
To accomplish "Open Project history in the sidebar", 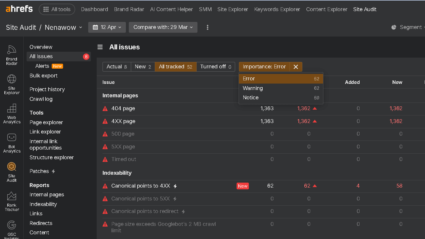I will coord(47,89).
